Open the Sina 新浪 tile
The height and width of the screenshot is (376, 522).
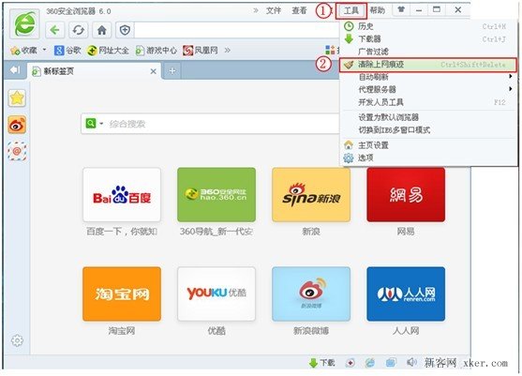point(311,195)
